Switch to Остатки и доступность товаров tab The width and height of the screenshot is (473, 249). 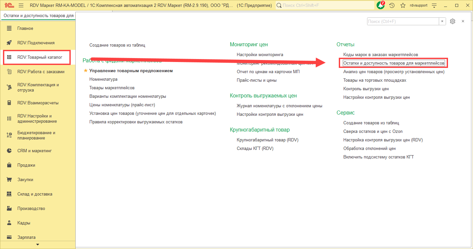pos(38,16)
